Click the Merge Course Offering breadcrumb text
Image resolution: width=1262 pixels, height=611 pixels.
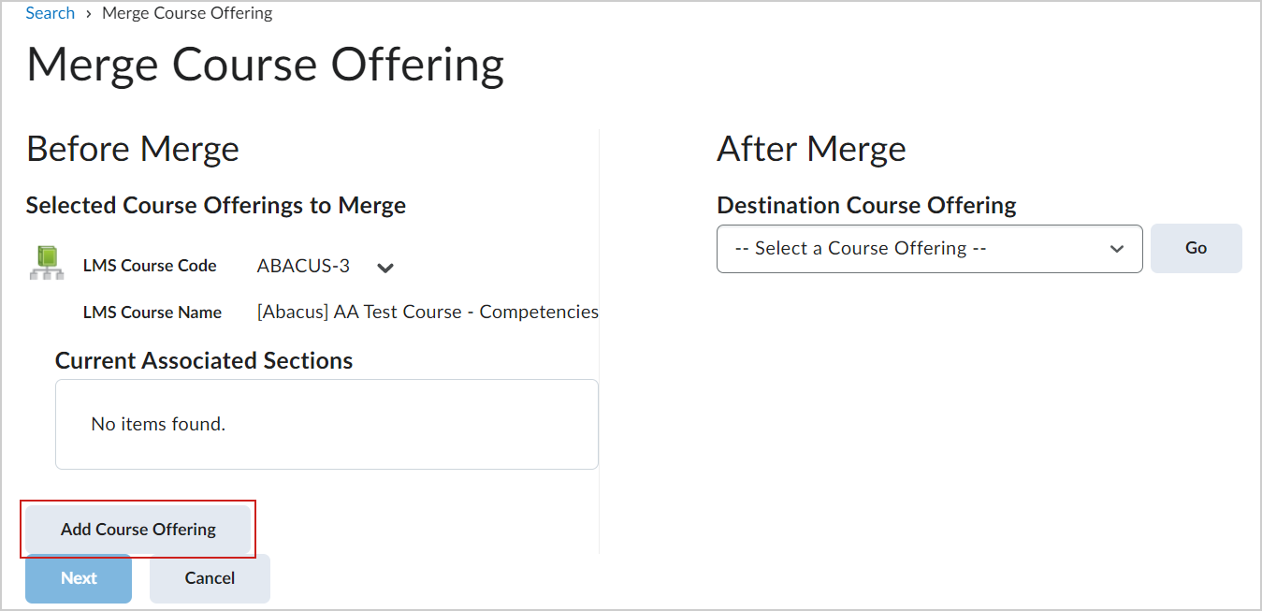click(x=187, y=13)
